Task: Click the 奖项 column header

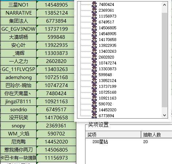Action: click(x=113, y=135)
